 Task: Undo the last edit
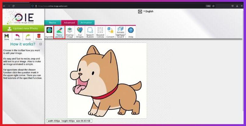(x=17, y=37)
